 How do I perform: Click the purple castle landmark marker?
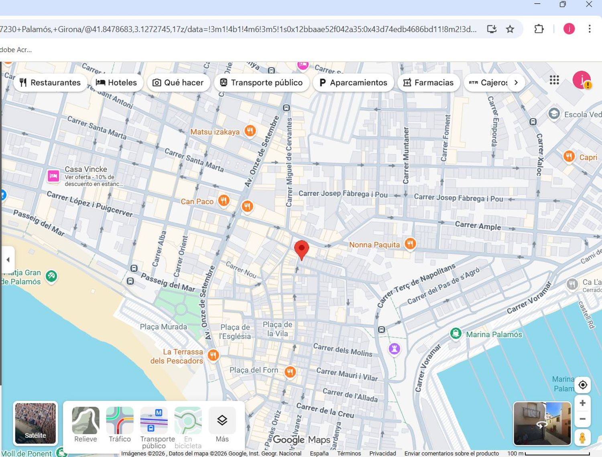pyautogui.click(x=394, y=349)
